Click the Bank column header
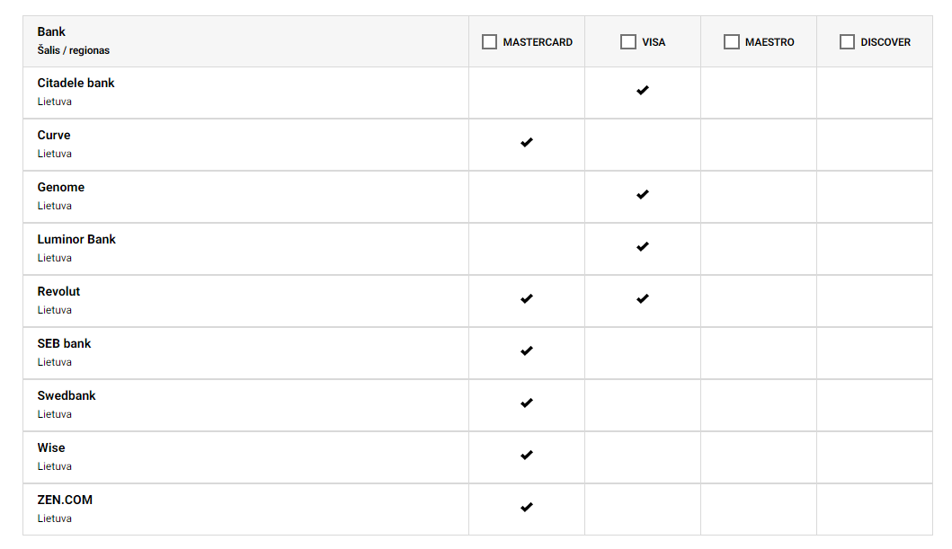 click(x=51, y=31)
